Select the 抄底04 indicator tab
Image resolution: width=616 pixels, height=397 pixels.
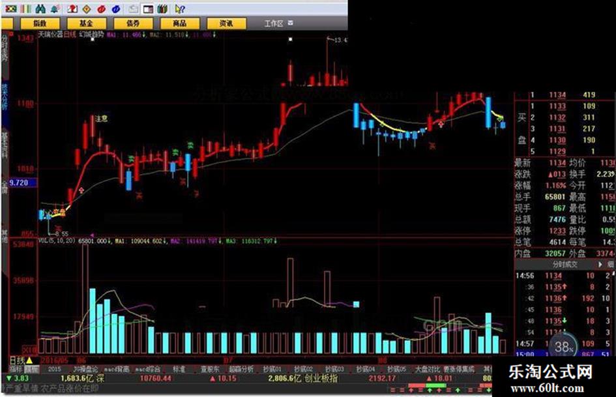(365, 370)
